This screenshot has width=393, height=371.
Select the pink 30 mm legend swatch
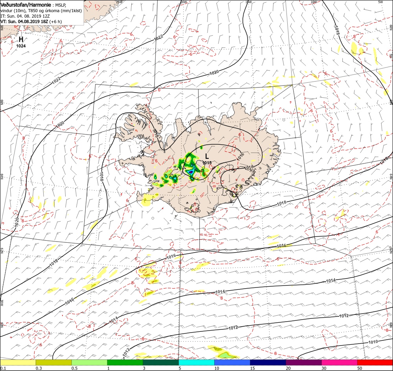pyautogui.click(x=340, y=362)
